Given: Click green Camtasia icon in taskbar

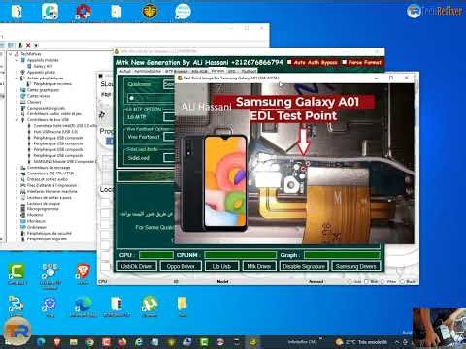Looking at the screenshot, I should tap(204, 341).
